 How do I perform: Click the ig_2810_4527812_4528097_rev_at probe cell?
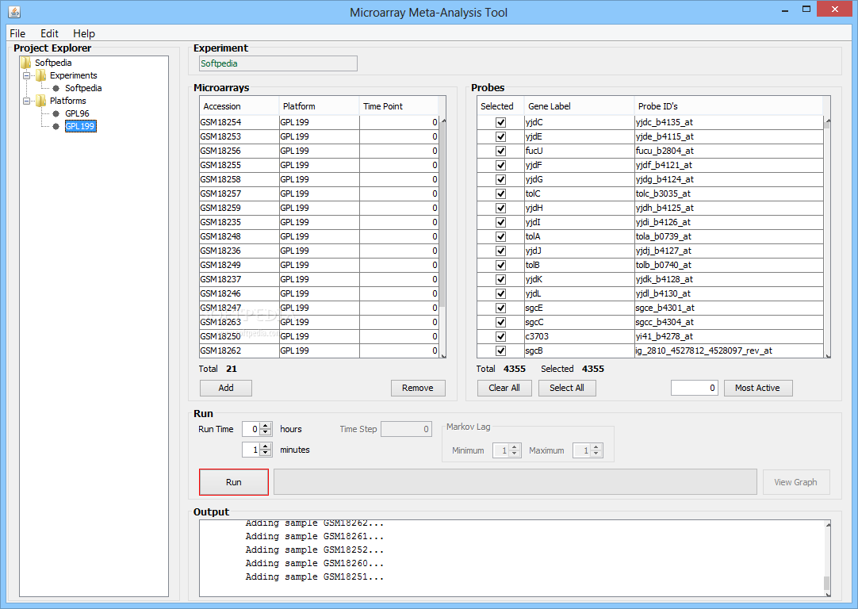tap(728, 350)
